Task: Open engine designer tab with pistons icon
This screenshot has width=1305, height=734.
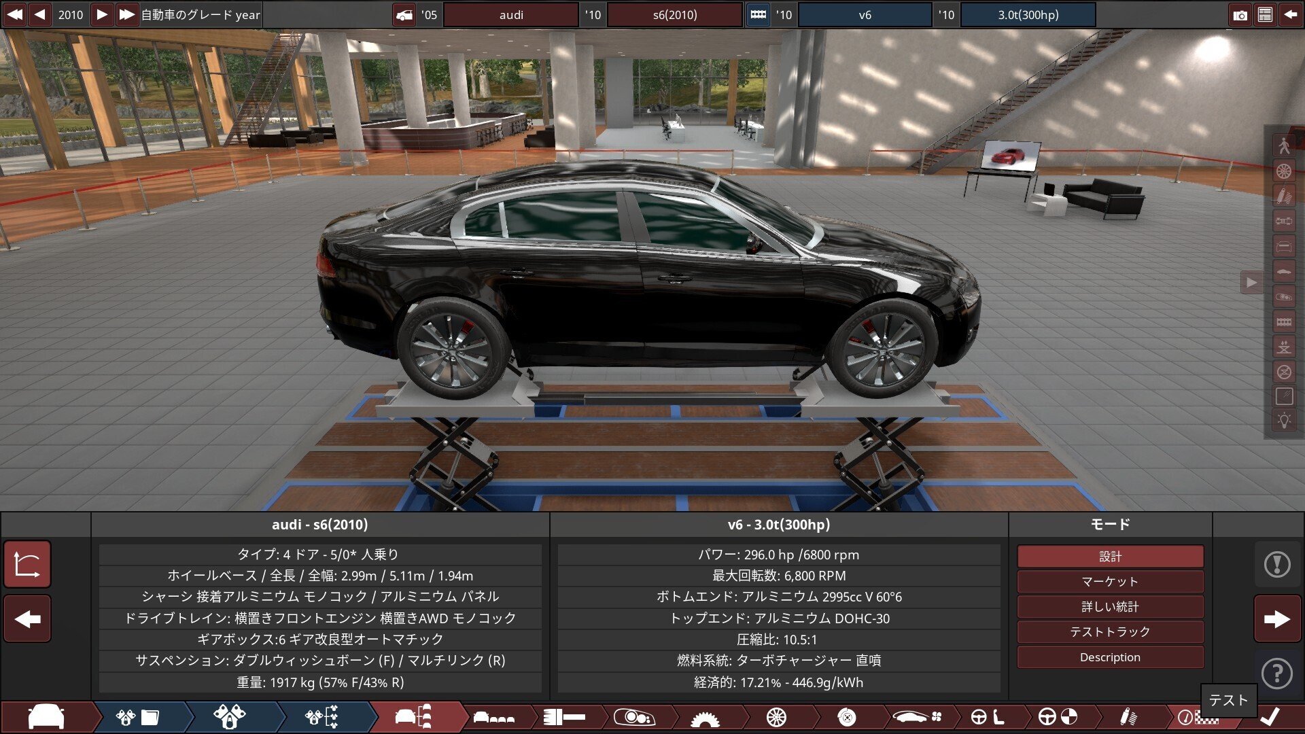Action: 229,717
